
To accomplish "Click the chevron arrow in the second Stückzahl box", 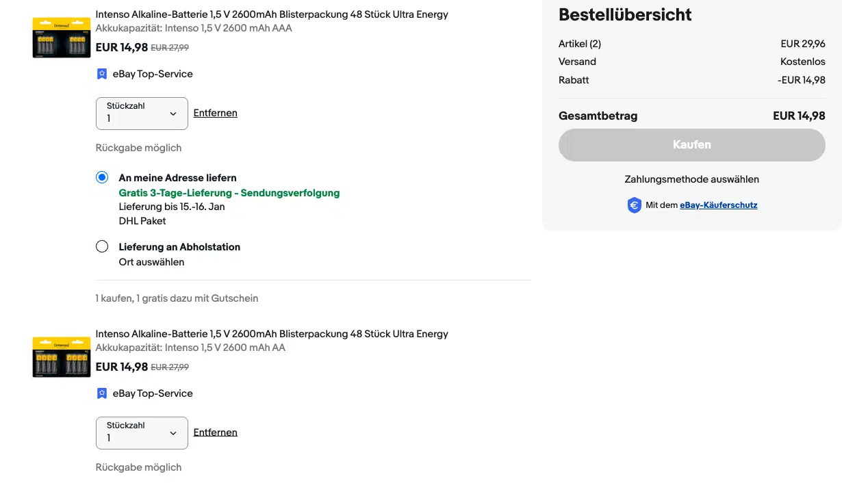I will point(173,433).
